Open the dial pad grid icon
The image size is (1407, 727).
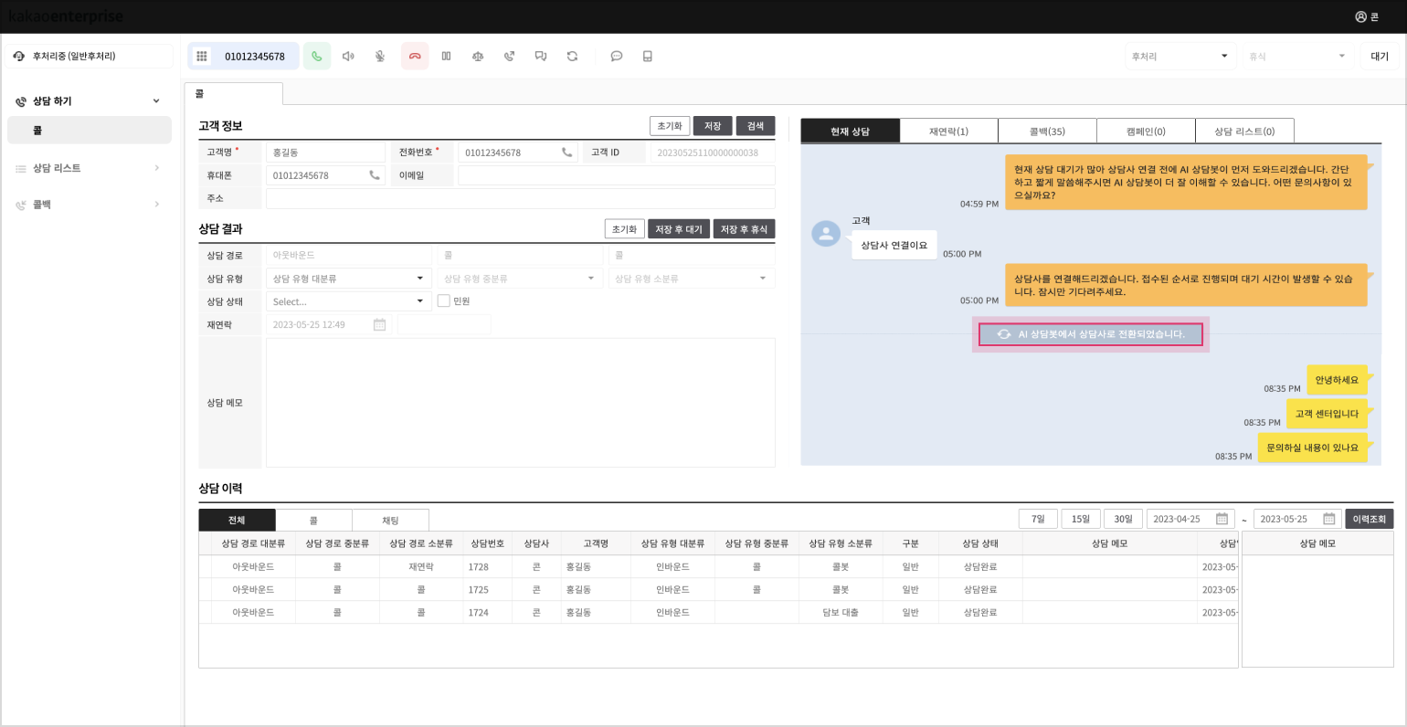point(202,57)
